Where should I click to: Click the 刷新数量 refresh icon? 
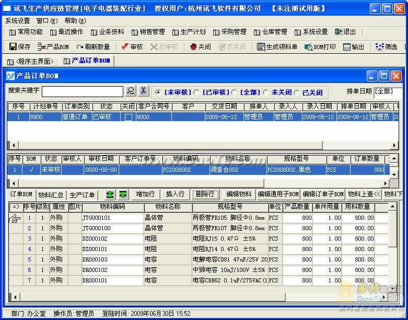click(79, 47)
